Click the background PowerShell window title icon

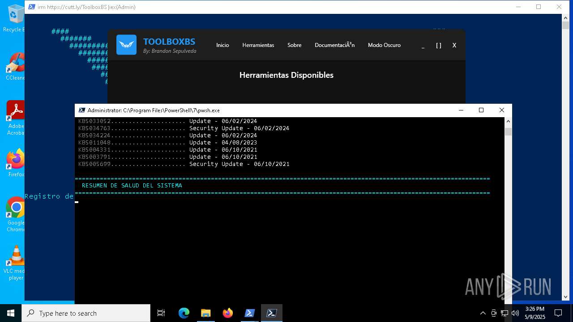click(x=32, y=7)
